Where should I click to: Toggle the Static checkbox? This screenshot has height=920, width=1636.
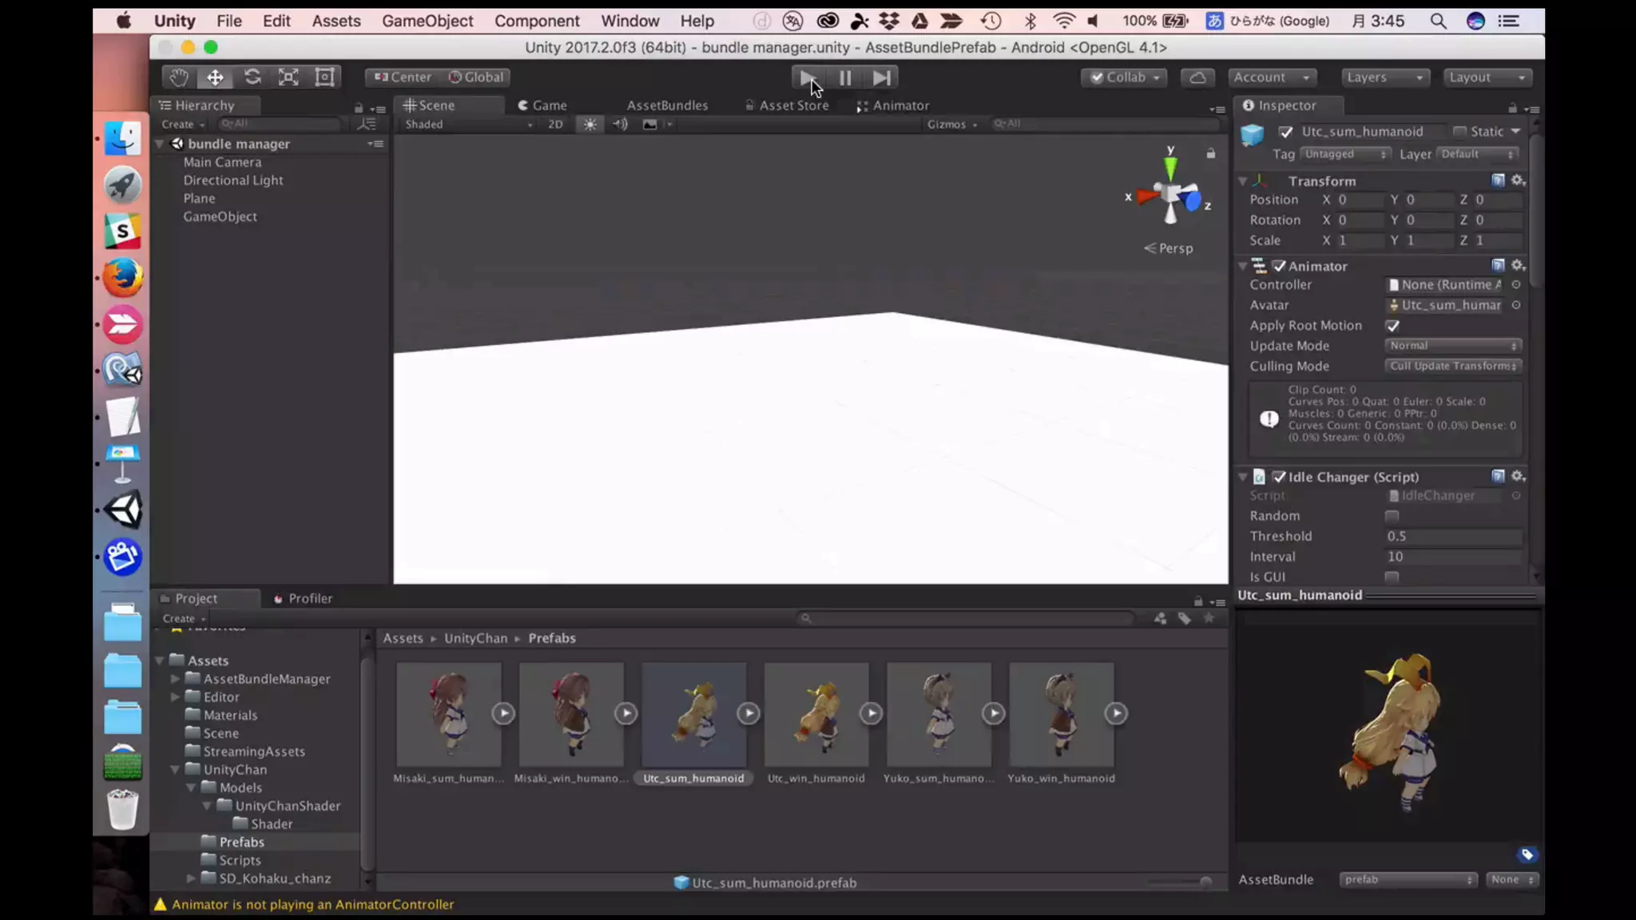point(1459,132)
